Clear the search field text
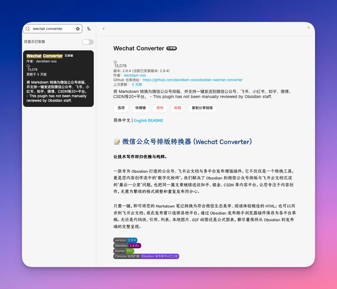337x289 pixels. [x=78, y=29]
